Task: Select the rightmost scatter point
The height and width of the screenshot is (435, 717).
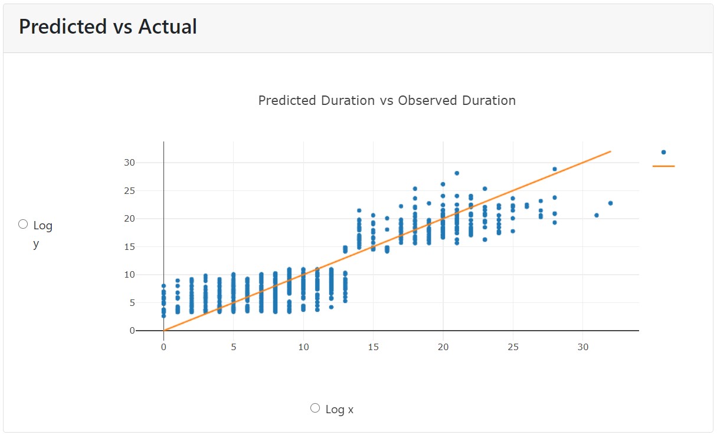Action: pos(611,202)
